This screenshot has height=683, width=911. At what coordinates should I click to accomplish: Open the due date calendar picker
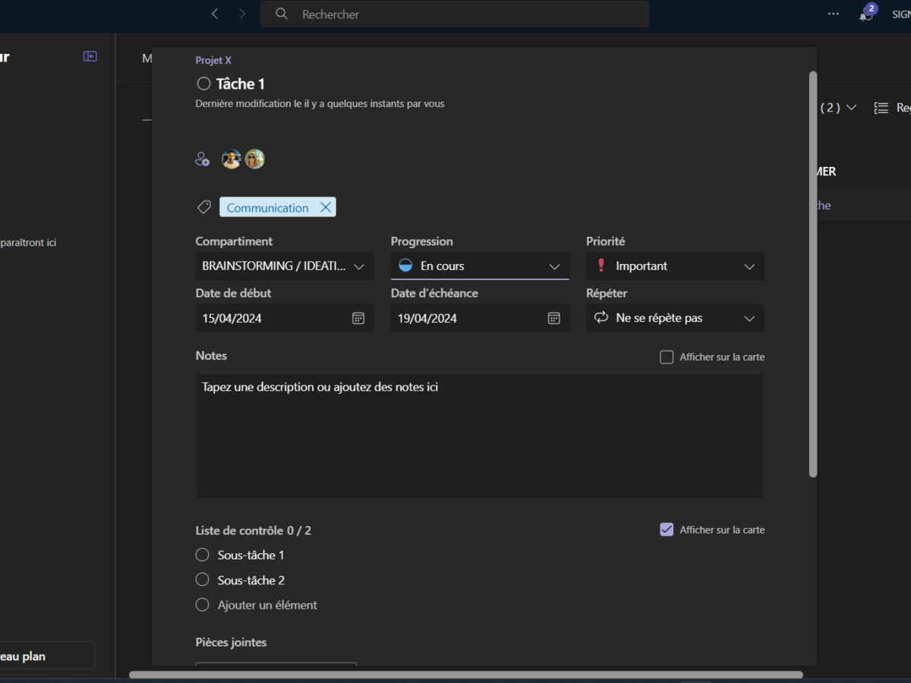pos(554,318)
